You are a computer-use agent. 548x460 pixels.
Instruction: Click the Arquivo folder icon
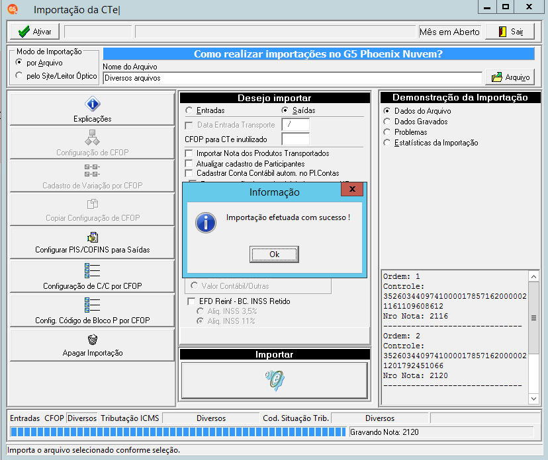[x=496, y=77]
